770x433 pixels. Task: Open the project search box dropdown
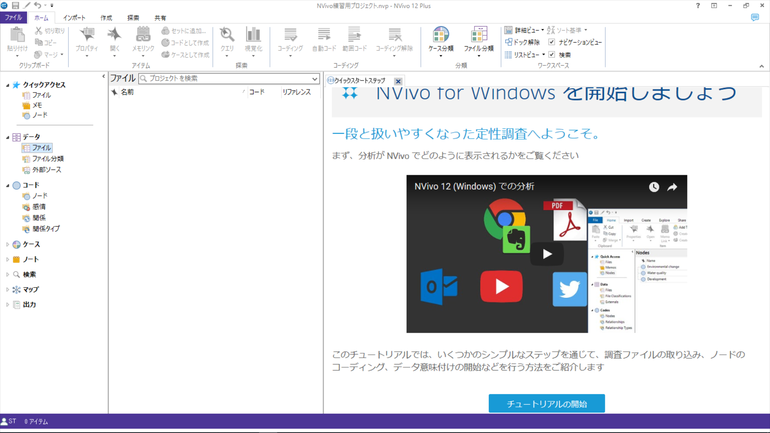coord(315,79)
